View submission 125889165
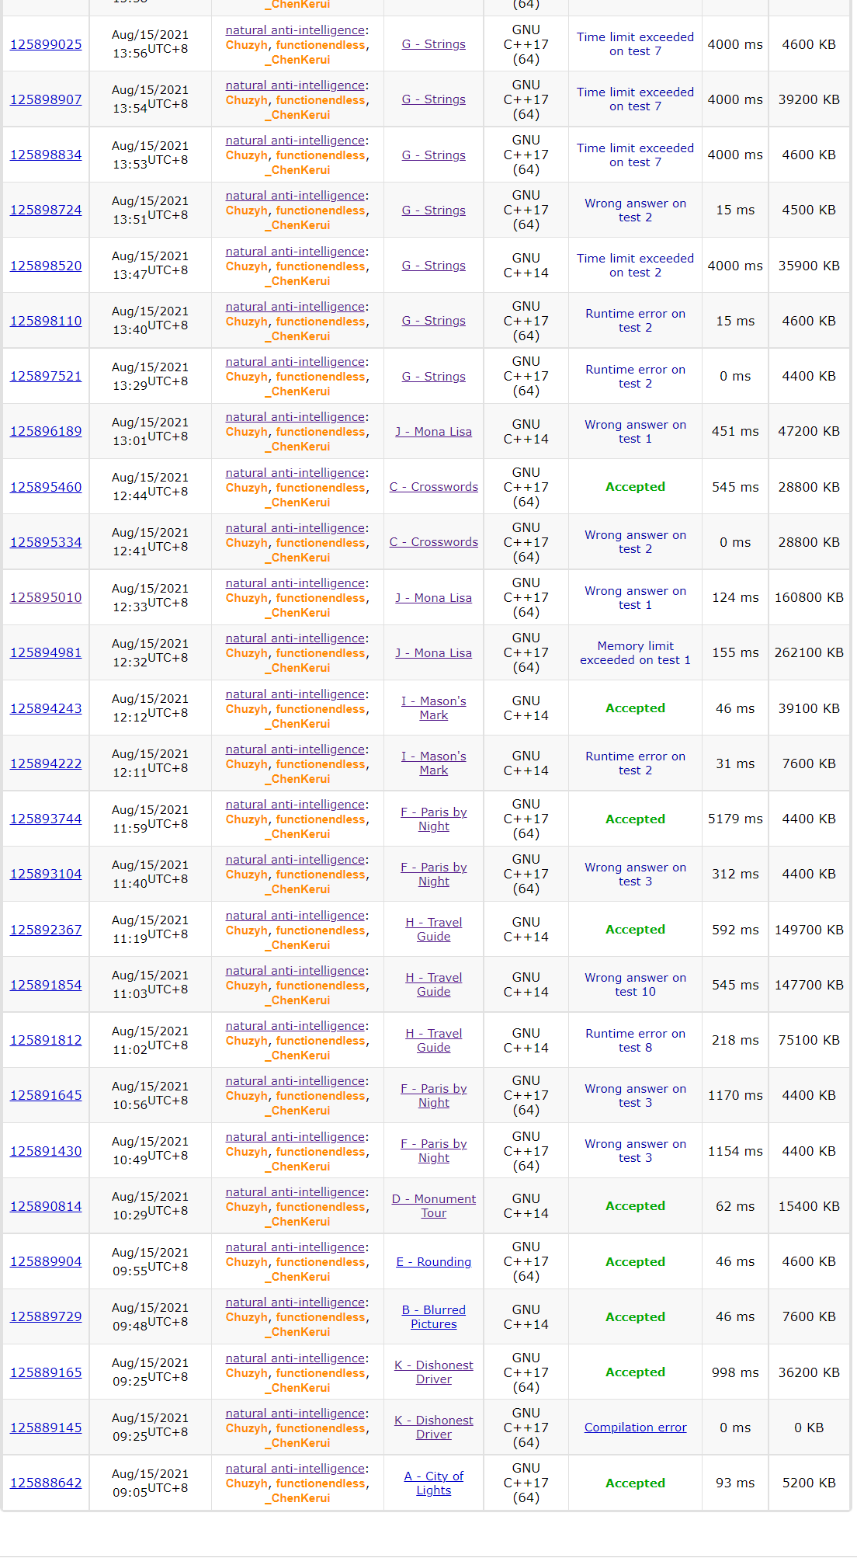 pos(46,1372)
